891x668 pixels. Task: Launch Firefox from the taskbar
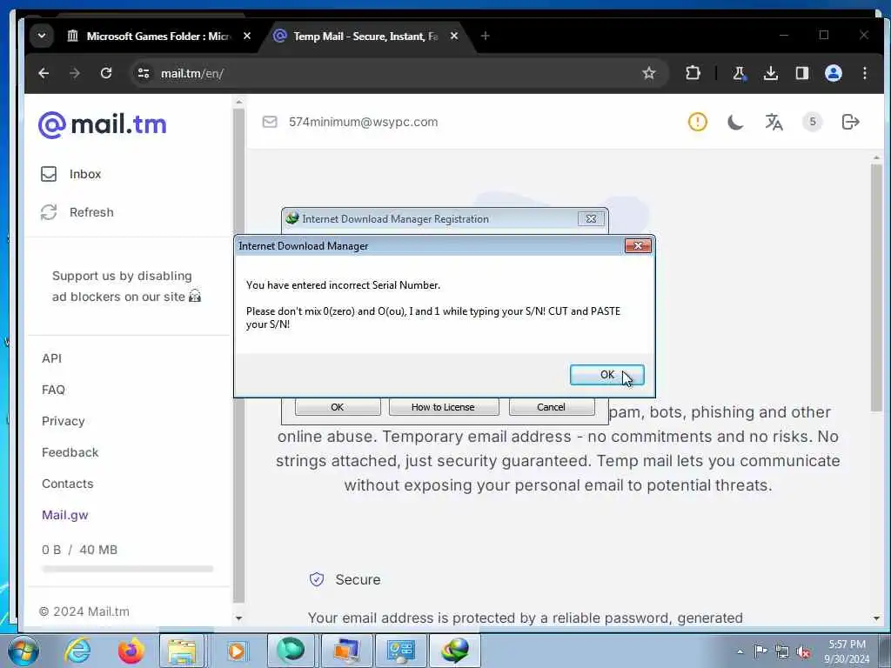[x=131, y=651]
